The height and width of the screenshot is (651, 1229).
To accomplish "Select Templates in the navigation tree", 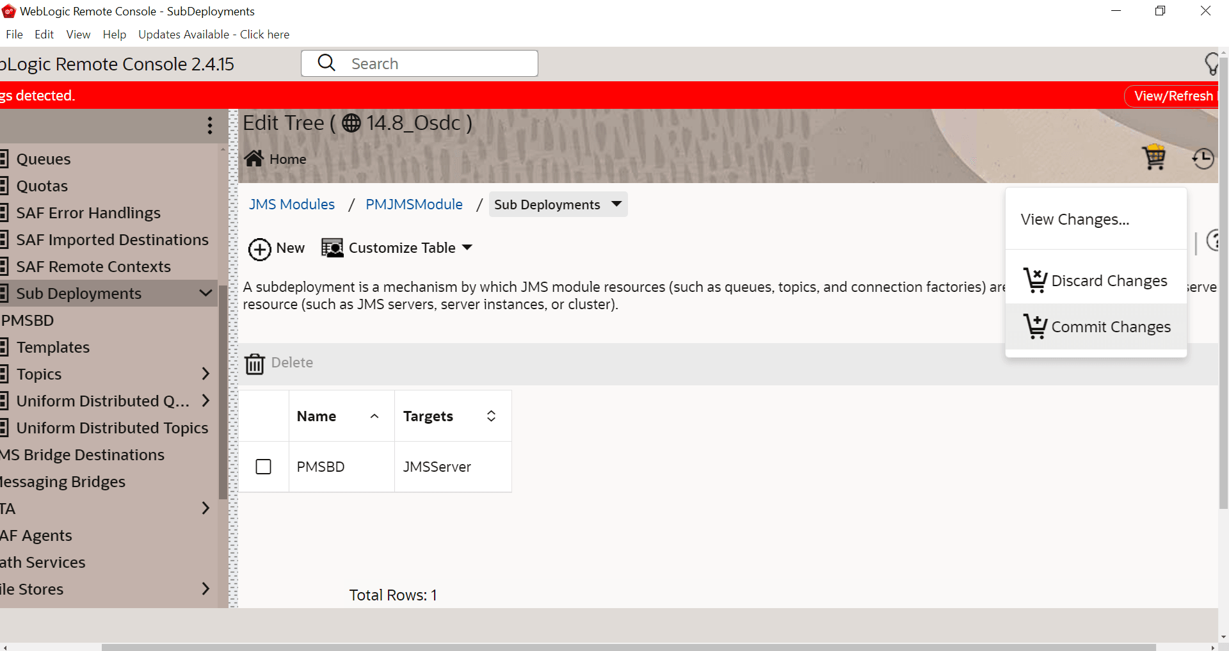I will 53,347.
